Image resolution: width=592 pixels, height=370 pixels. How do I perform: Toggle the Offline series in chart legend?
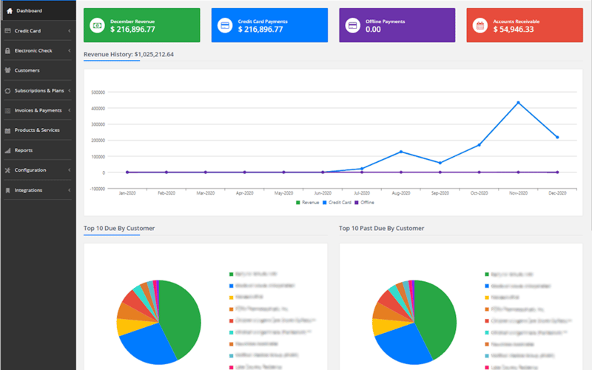(364, 203)
